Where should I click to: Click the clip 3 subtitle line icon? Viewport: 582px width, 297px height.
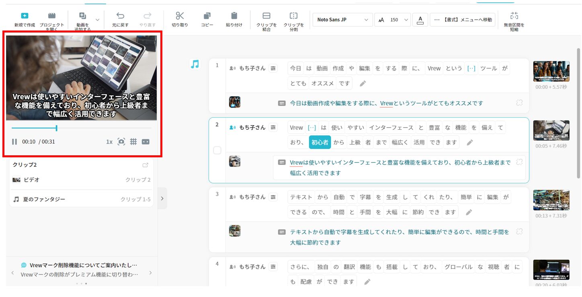coord(282,232)
